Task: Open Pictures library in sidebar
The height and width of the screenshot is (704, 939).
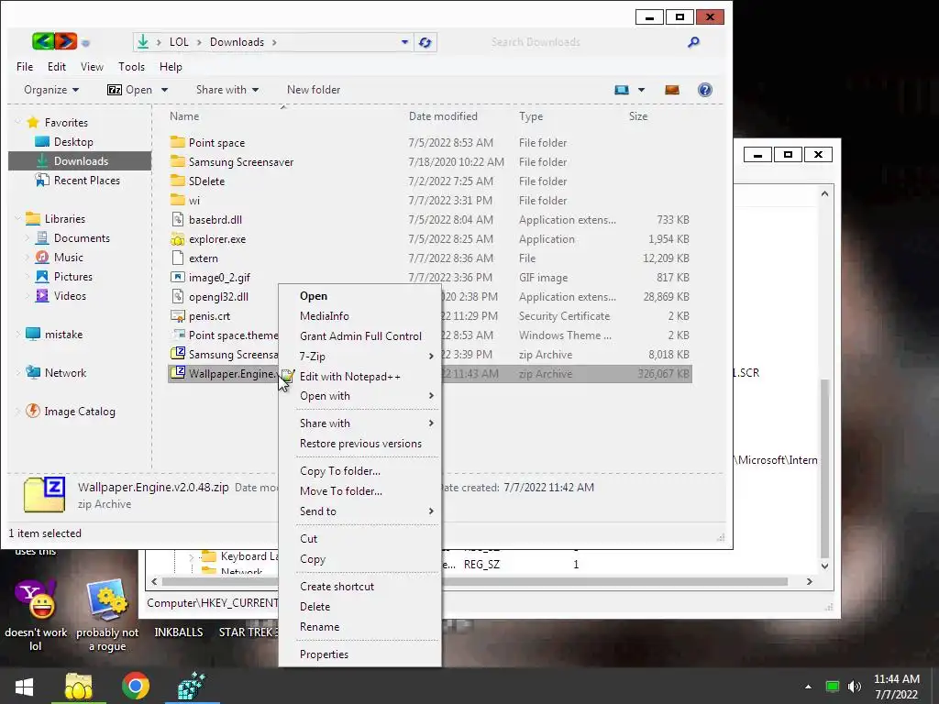Action: tap(73, 277)
